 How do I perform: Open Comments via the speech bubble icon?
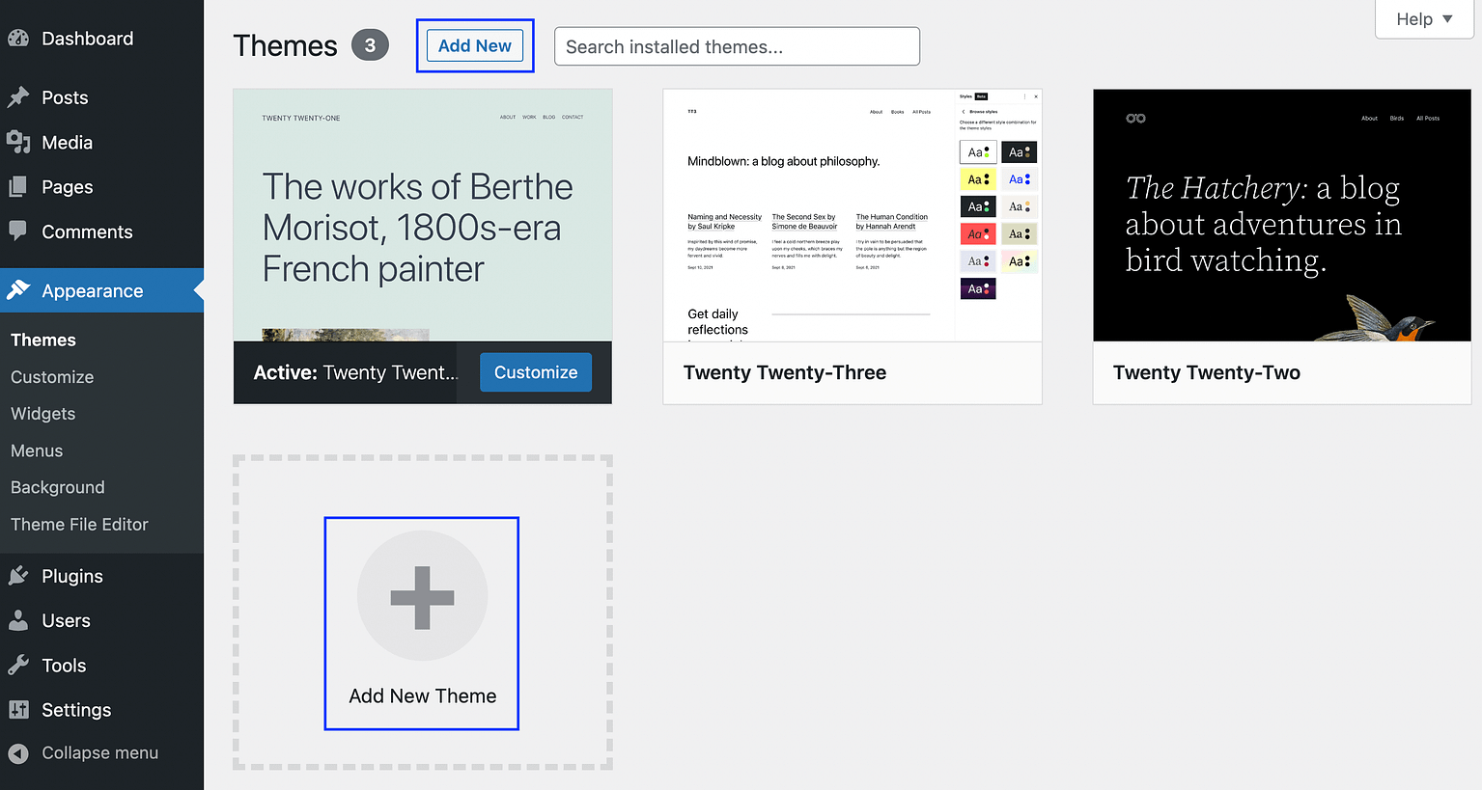coord(19,232)
